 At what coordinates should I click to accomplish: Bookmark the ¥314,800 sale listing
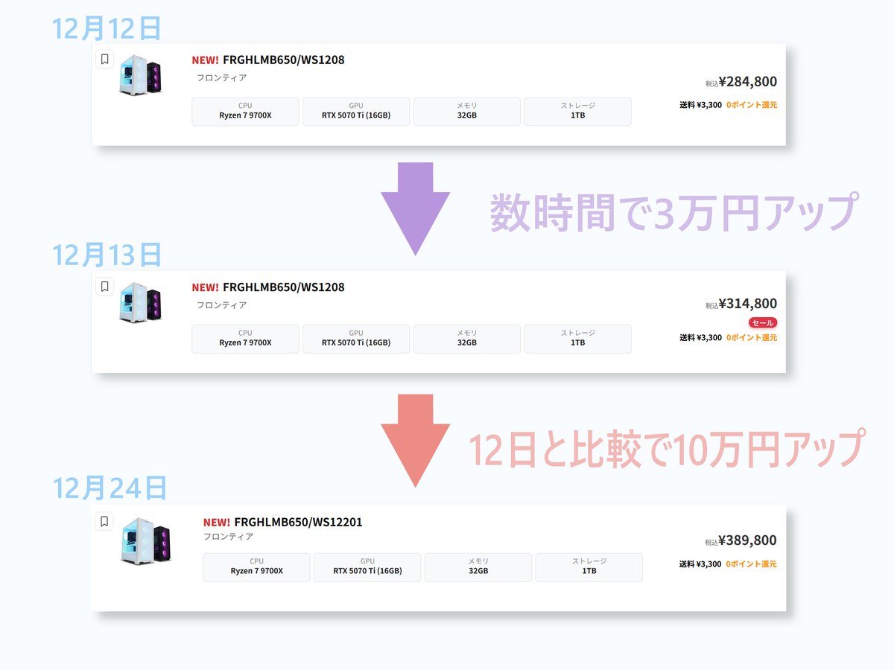[x=104, y=286]
